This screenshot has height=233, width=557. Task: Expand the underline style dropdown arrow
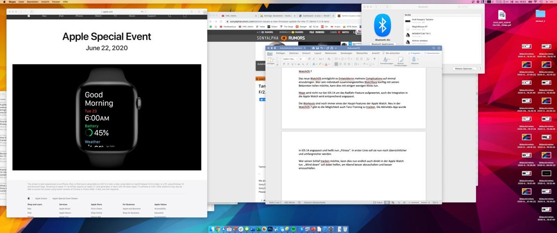(x=295, y=64)
